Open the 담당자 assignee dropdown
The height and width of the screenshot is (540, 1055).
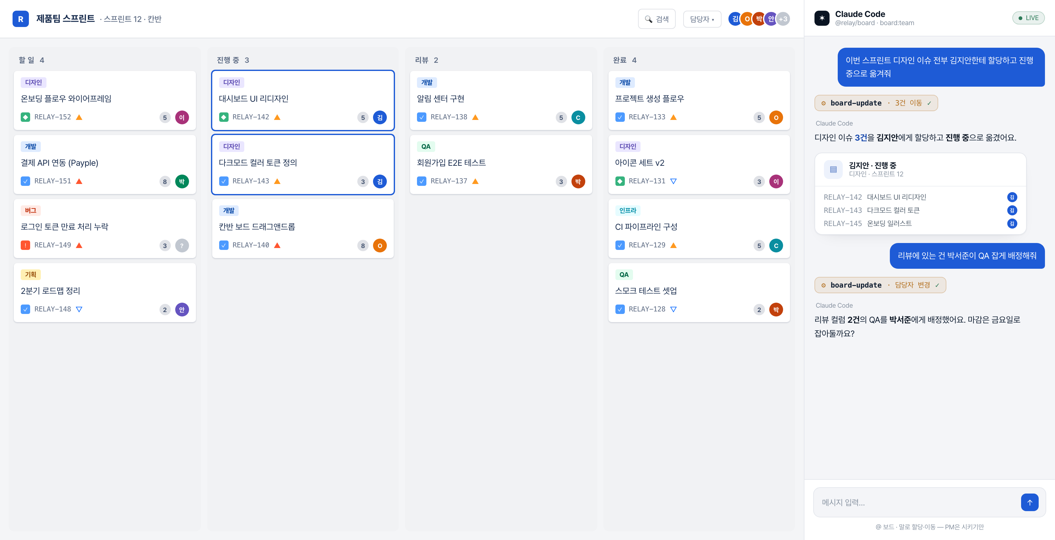coord(701,19)
